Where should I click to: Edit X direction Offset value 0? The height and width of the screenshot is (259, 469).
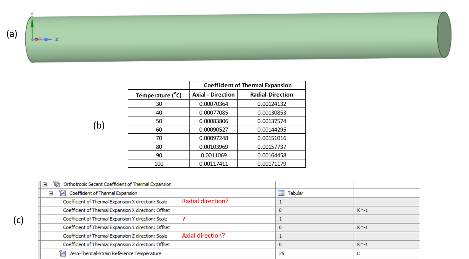[x=315, y=210]
